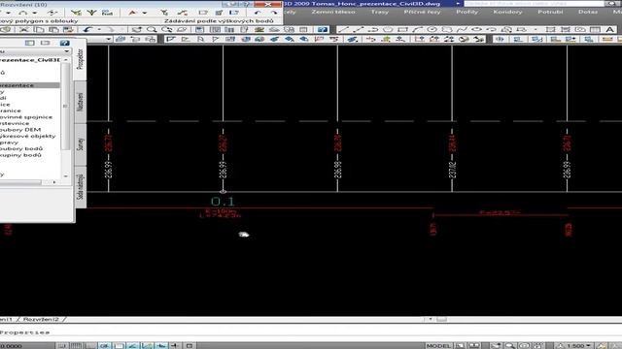The image size is (622, 349).
Task: Click the Copy icon in standard toolbar
Action: pyautogui.click(x=39, y=30)
